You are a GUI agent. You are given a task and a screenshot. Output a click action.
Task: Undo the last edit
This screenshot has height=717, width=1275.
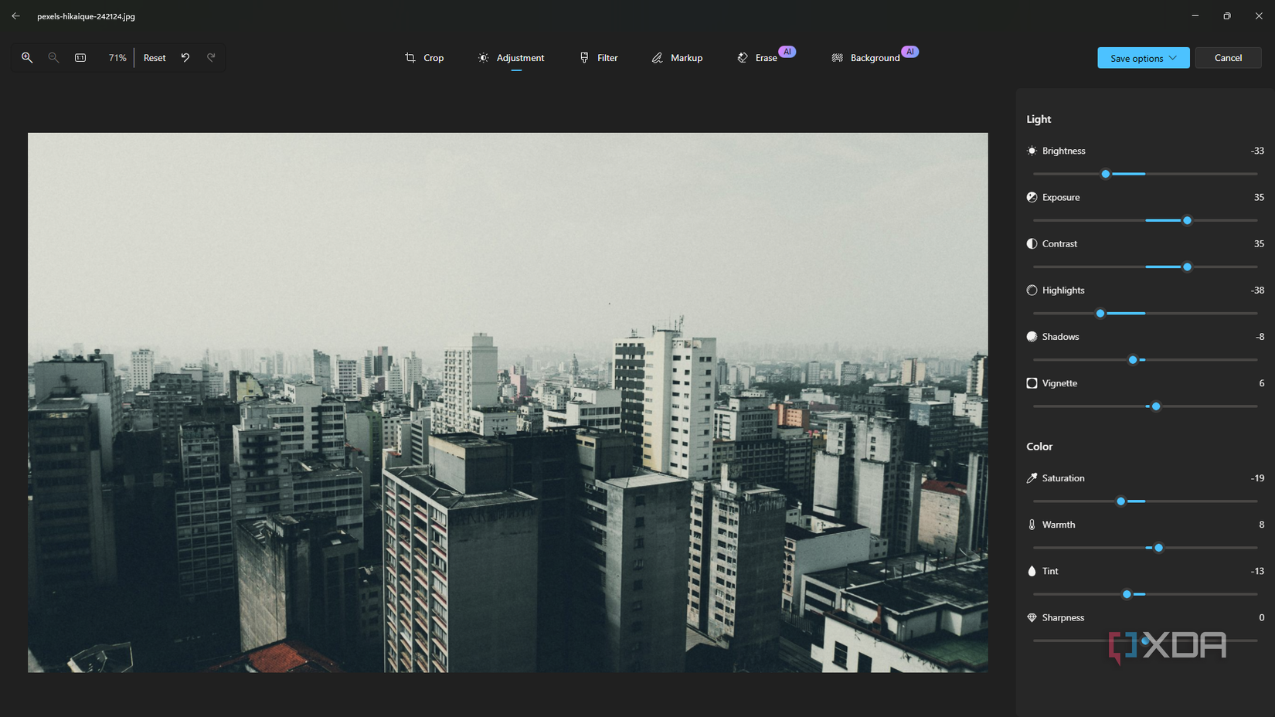[185, 57]
